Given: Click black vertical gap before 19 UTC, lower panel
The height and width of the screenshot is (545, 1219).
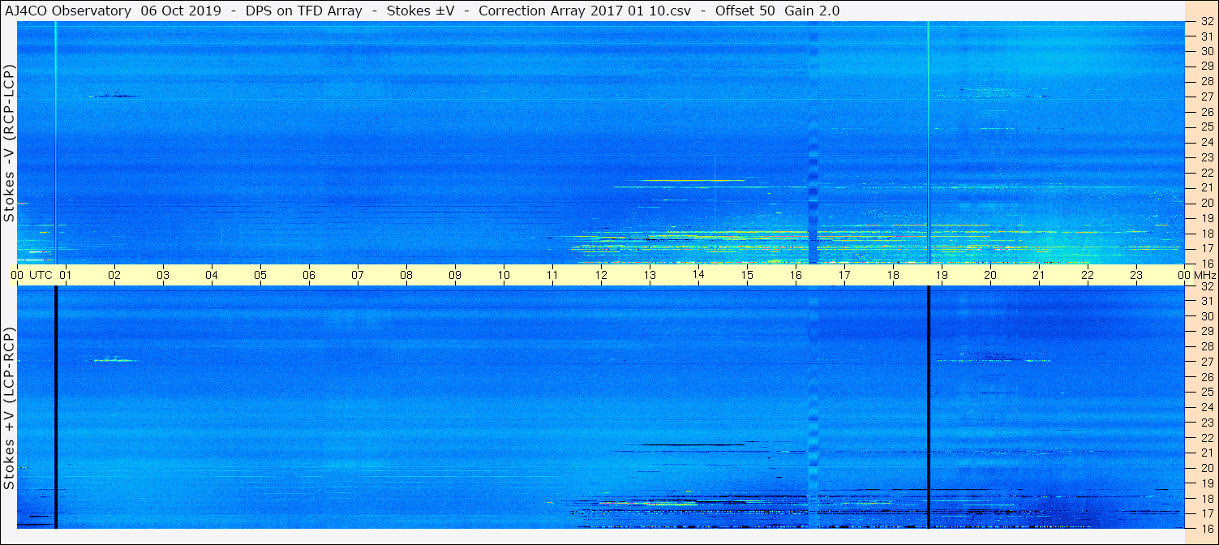Looking at the screenshot, I should pos(928,407).
